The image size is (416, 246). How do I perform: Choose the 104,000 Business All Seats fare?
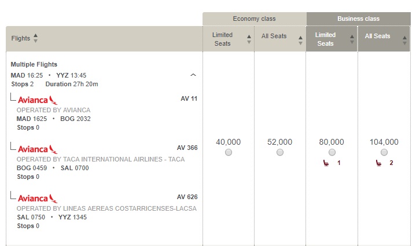tap(384, 152)
